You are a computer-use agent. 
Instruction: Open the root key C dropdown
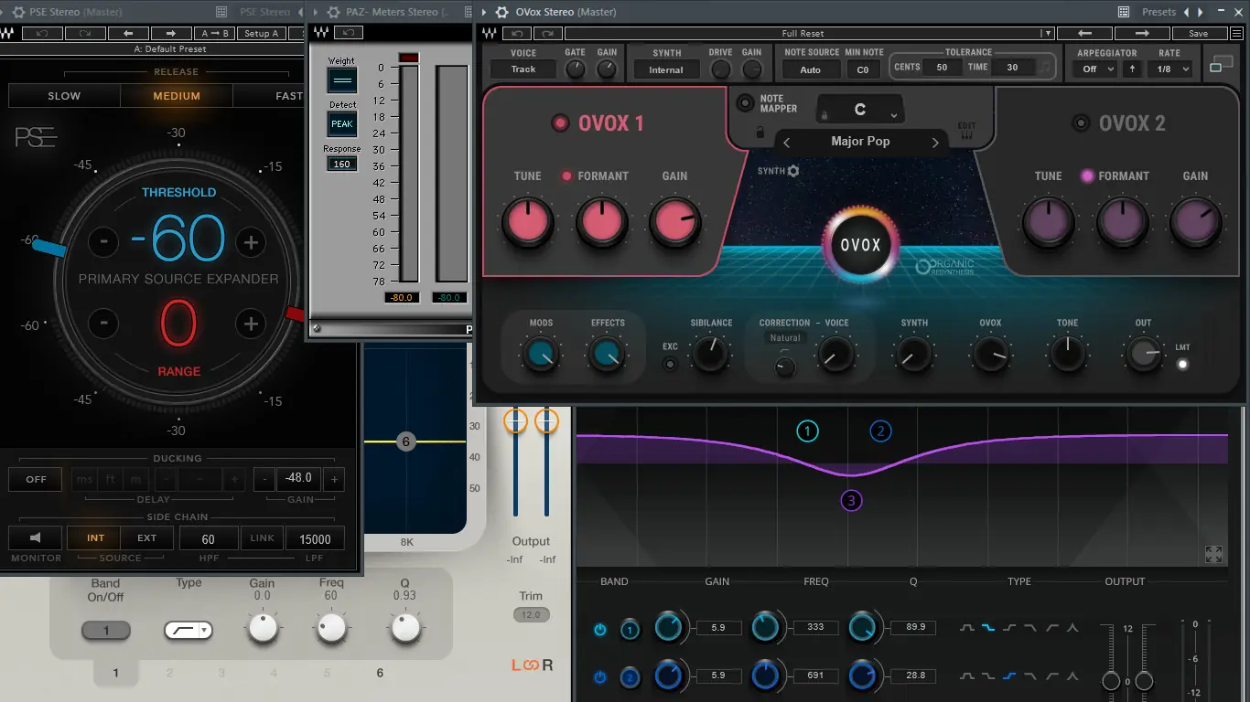coord(860,110)
